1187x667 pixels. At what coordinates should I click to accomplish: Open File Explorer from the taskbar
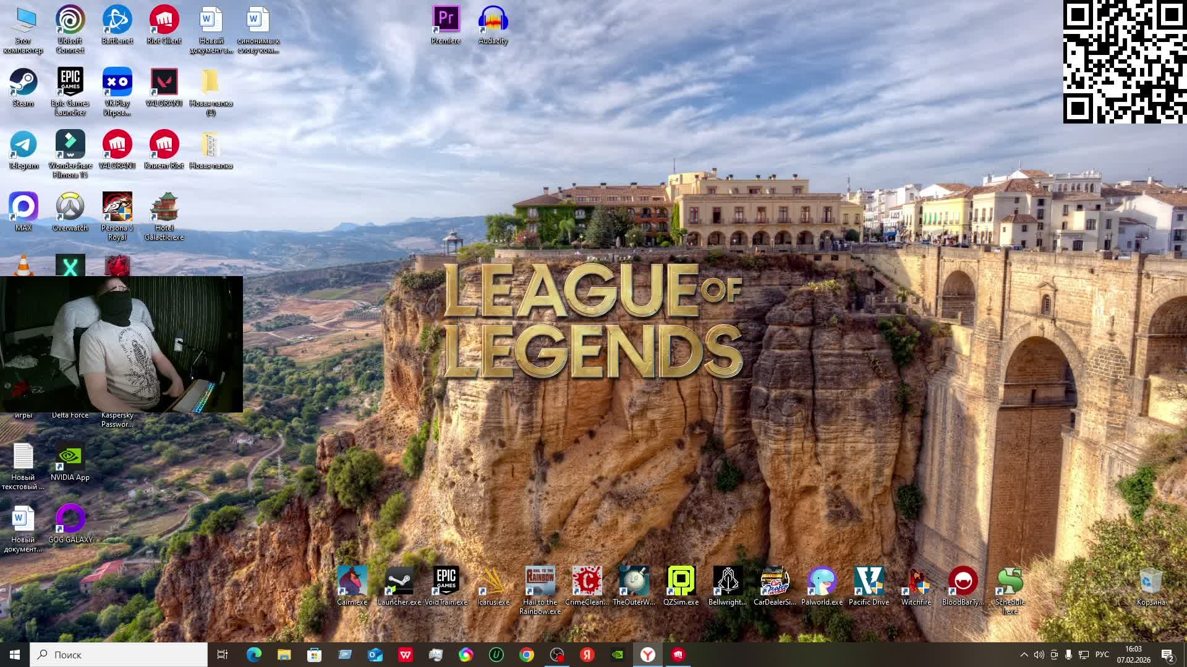(x=284, y=655)
